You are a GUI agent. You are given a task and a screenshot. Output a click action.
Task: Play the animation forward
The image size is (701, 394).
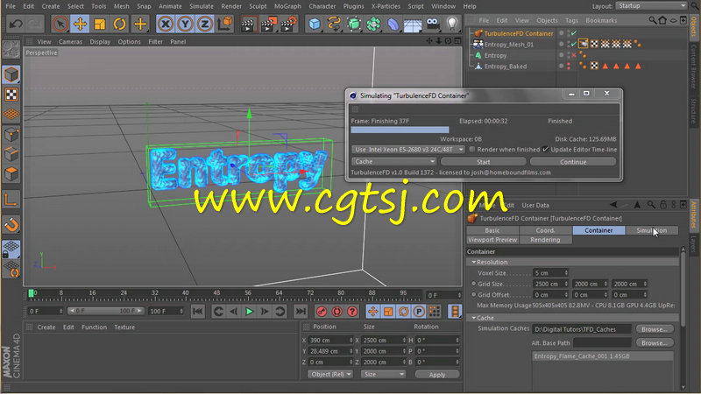250,312
